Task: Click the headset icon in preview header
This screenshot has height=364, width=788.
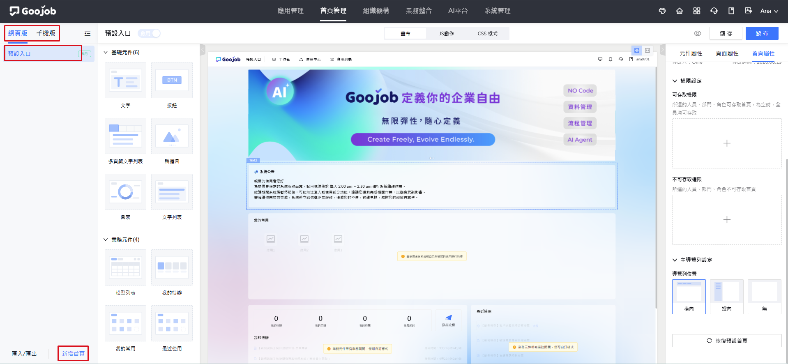Action: click(621, 59)
